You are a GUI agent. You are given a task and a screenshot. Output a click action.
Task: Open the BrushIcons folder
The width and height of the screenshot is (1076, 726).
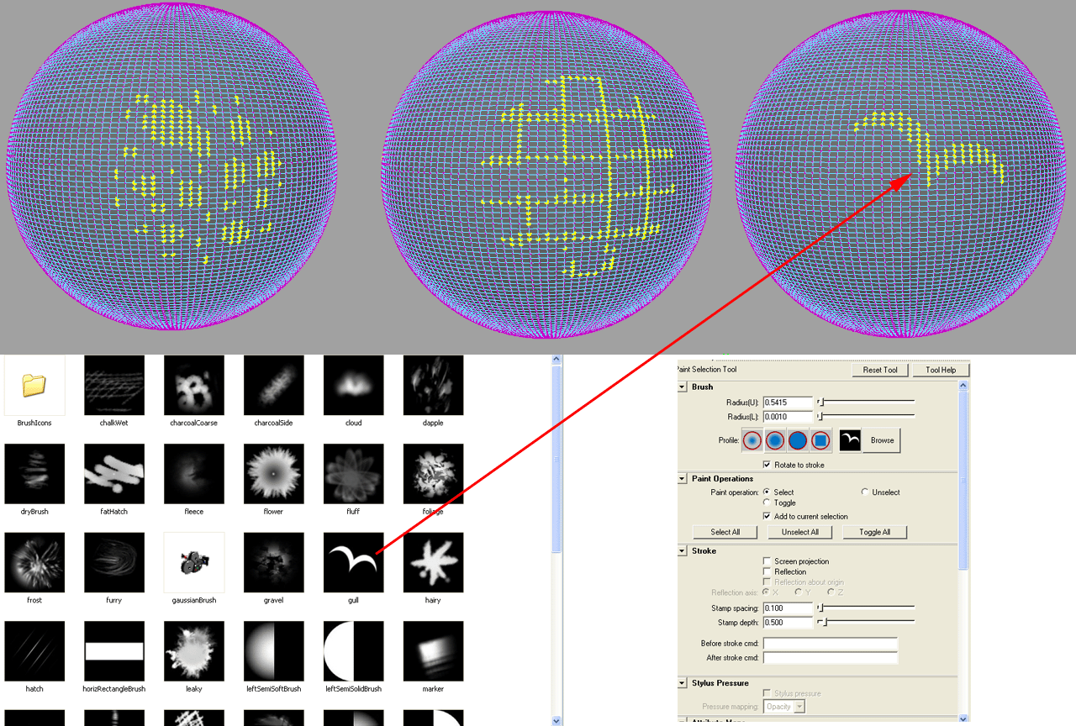pos(34,385)
